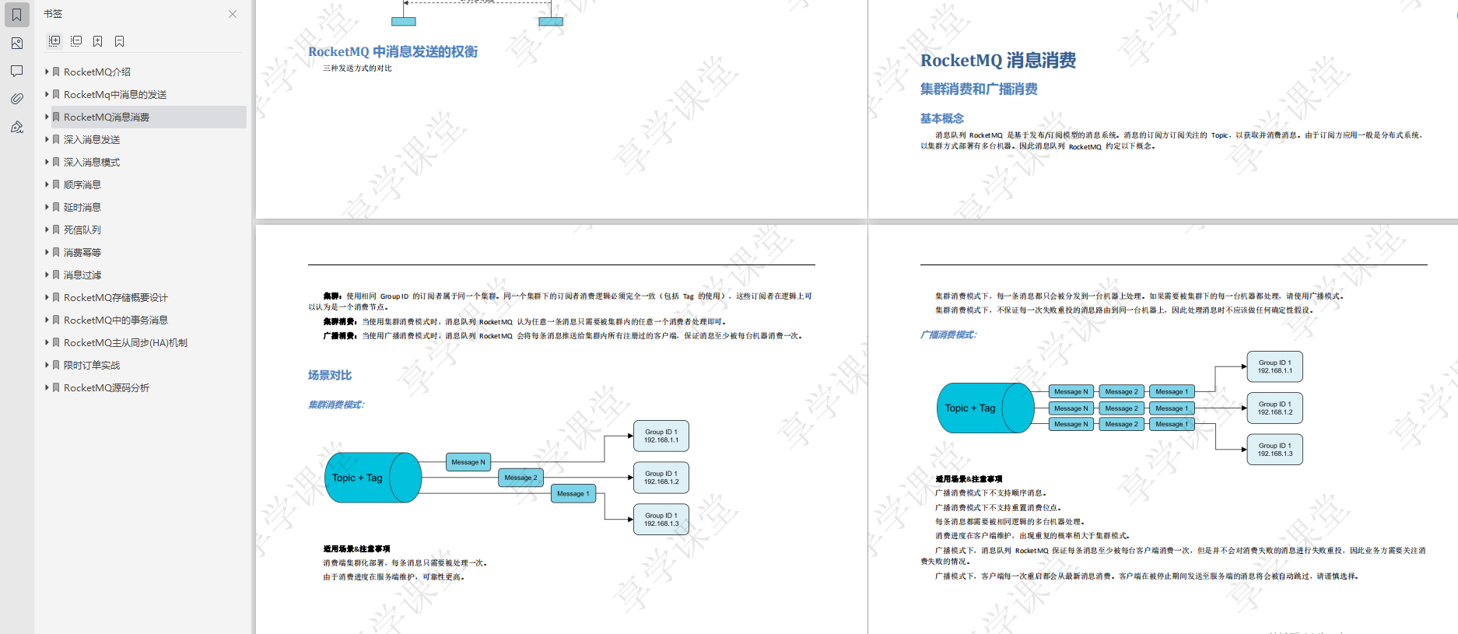Close the 书签 bookmarks panel

click(233, 14)
